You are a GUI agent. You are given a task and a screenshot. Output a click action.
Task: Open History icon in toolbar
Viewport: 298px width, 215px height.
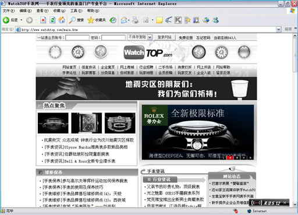[113, 20]
